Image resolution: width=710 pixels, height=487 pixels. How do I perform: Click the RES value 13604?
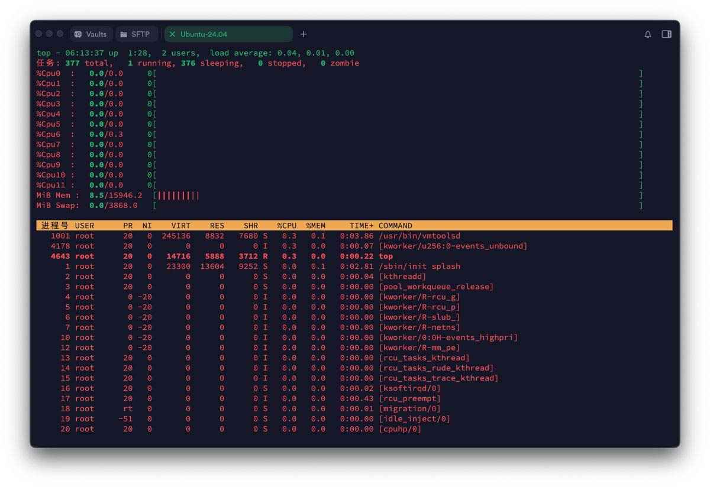pos(212,266)
